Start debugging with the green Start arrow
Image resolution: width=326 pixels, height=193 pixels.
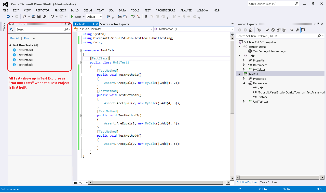pos(73,17)
